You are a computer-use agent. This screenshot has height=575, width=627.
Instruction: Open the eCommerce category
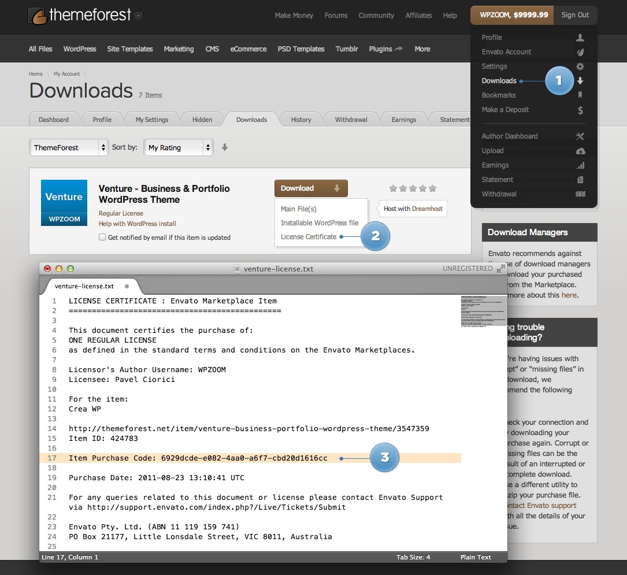248,49
